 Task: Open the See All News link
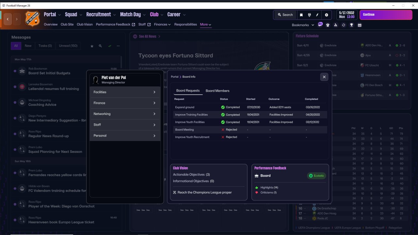[x=150, y=37]
